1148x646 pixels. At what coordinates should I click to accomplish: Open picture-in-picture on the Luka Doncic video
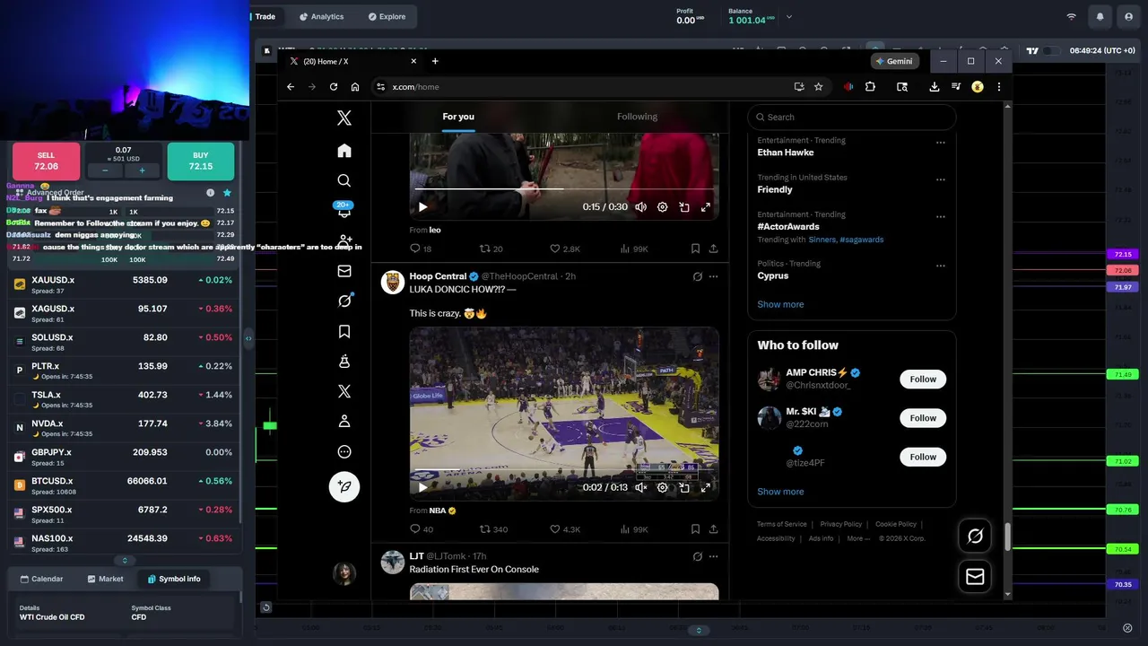click(x=683, y=487)
